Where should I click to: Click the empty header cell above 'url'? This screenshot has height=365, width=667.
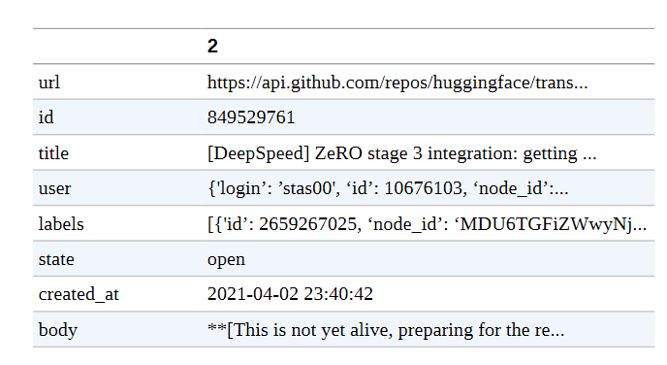coord(117,47)
